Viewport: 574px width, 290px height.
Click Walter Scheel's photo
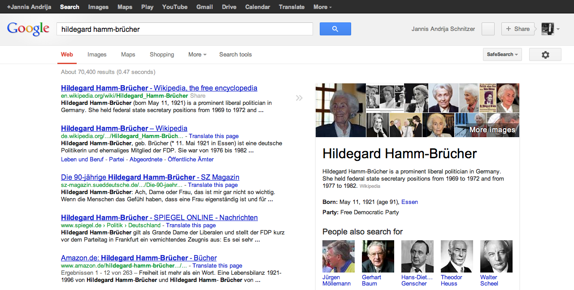point(496,256)
